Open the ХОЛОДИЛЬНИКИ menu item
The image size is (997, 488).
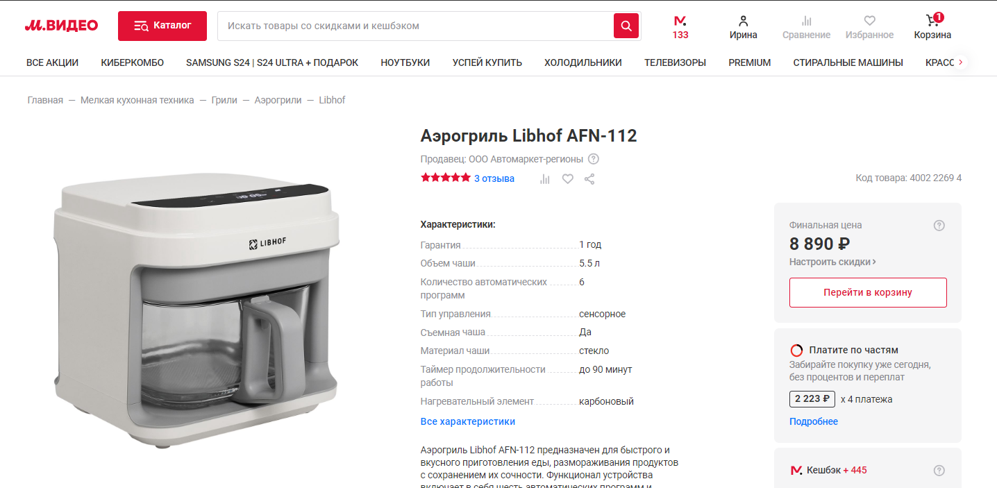coord(583,62)
